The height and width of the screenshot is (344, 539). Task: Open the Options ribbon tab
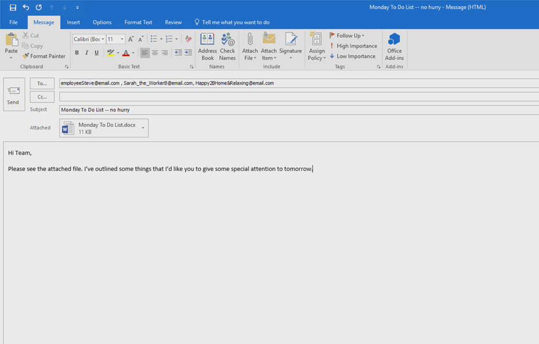coord(102,22)
